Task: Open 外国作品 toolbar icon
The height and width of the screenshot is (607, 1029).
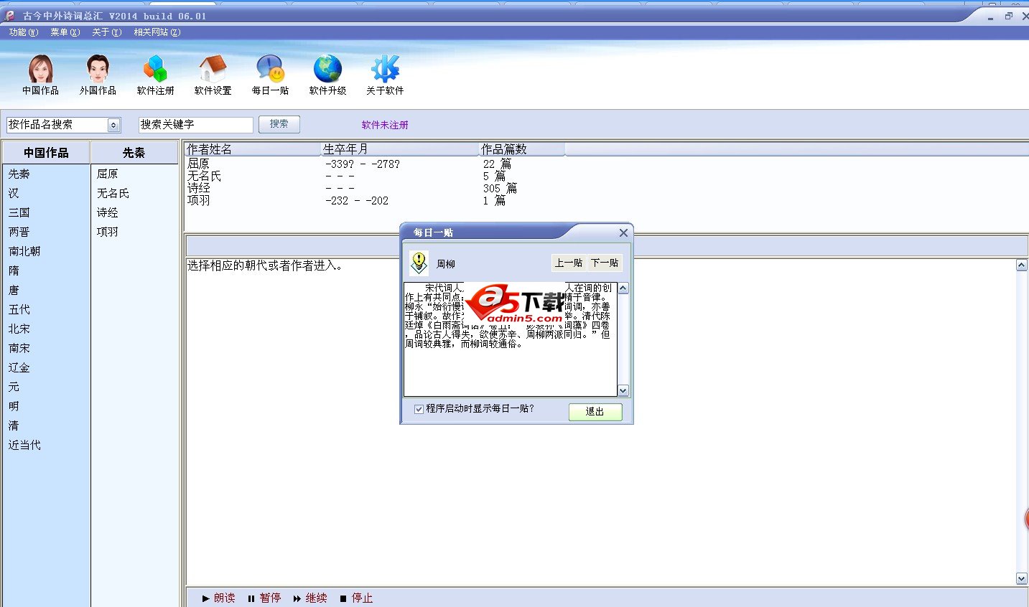Action: click(x=98, y=75)
